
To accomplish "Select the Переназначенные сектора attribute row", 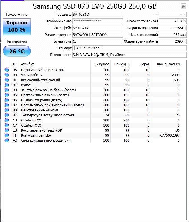I will [92, 70].
